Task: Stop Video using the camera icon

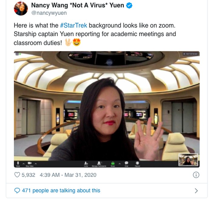Action: pyautogui.click(x=29, y=163)
